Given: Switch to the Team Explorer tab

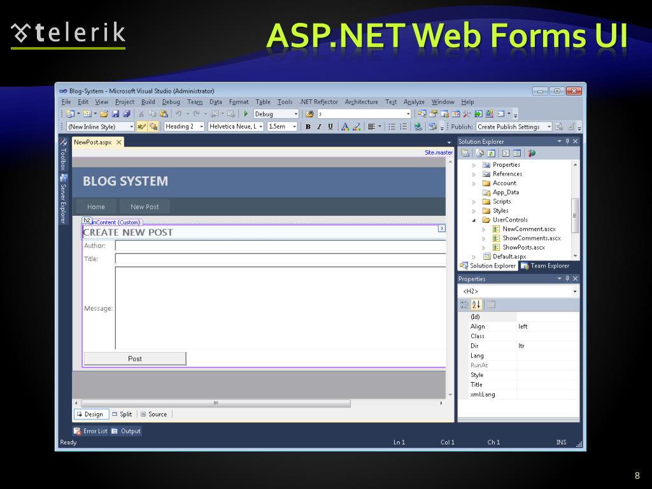Looking at the screenshot, I should 545,266.
